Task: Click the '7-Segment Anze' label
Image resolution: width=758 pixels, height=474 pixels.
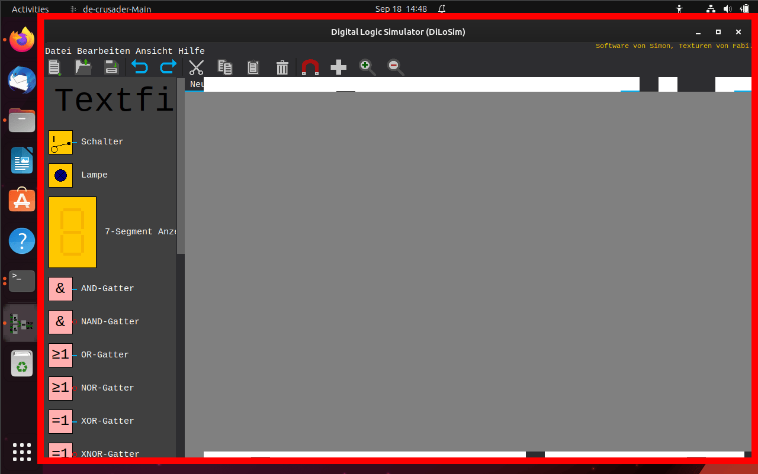Action: pyautogui.click(x=140, y=232)
